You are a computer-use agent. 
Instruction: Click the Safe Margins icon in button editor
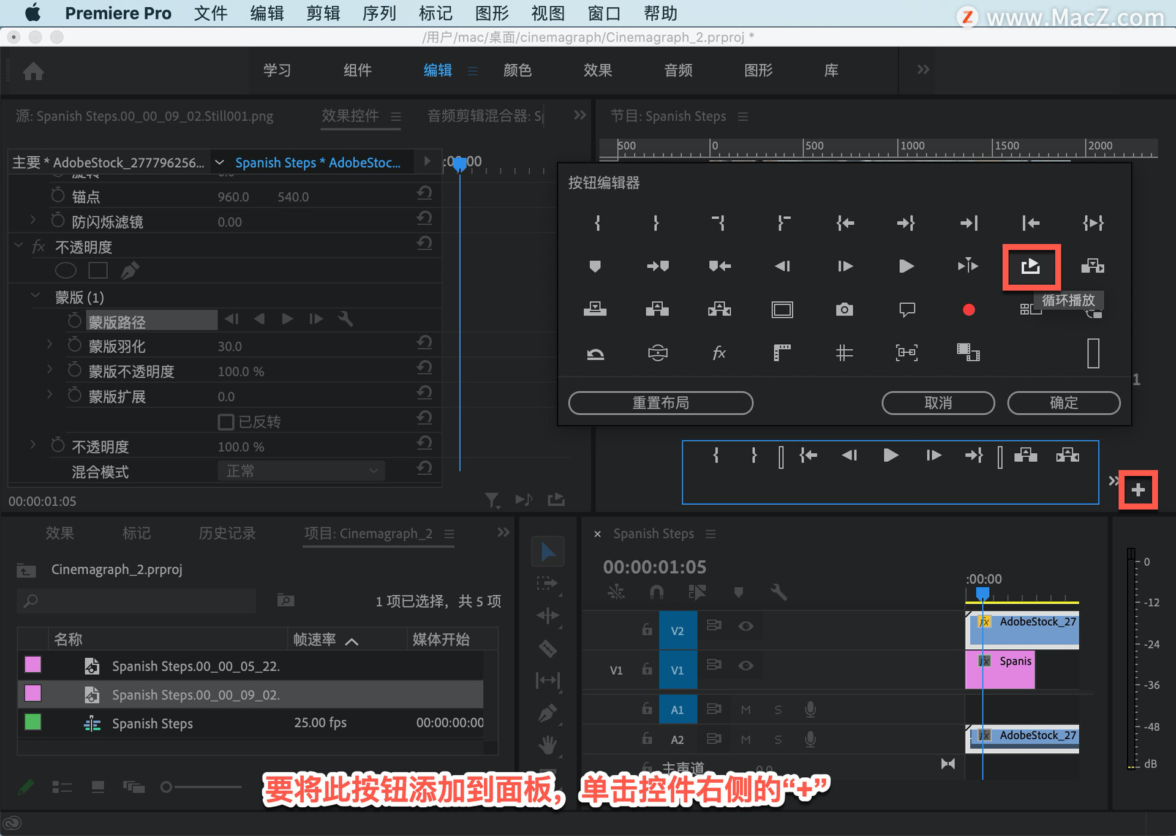coord(782,310)
